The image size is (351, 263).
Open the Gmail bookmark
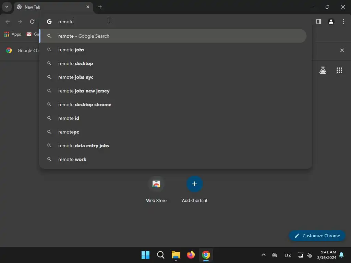pyautogui.click(x=33, y=34)
